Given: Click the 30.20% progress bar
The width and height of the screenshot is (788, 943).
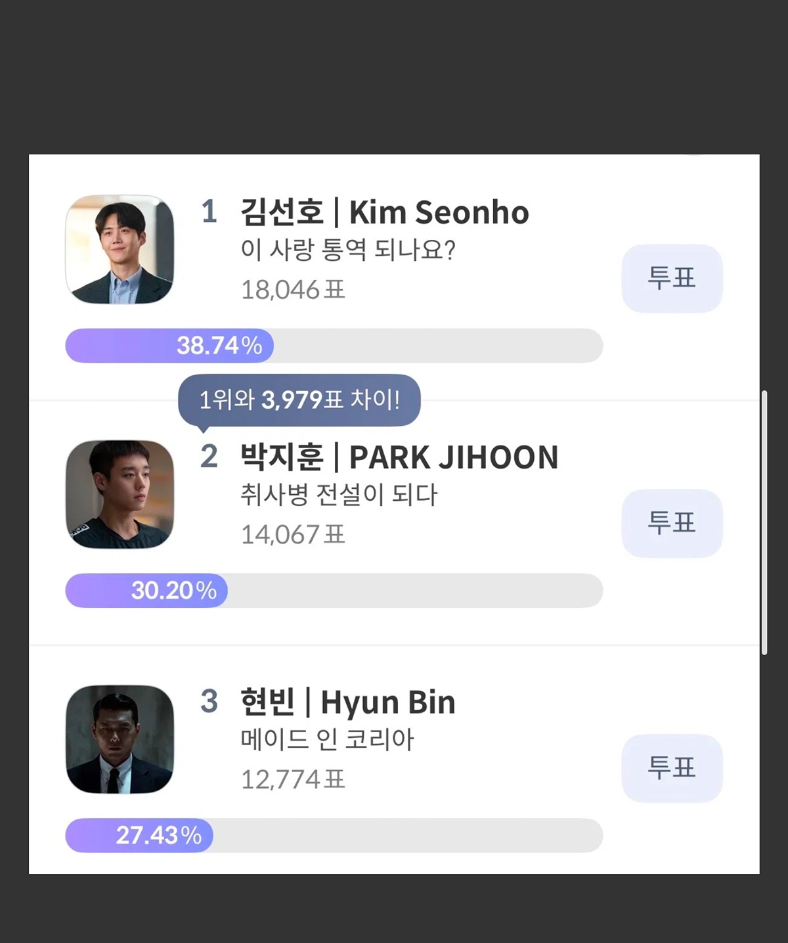Looking at the screenshot, I should click(334, 590).
